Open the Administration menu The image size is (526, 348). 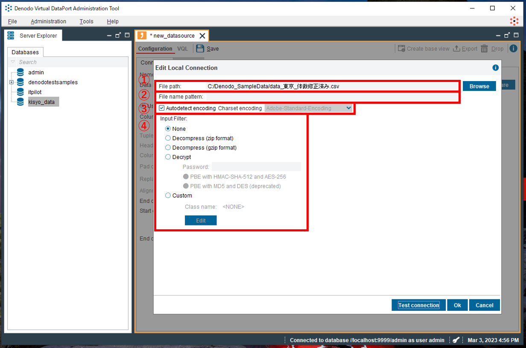48,21
